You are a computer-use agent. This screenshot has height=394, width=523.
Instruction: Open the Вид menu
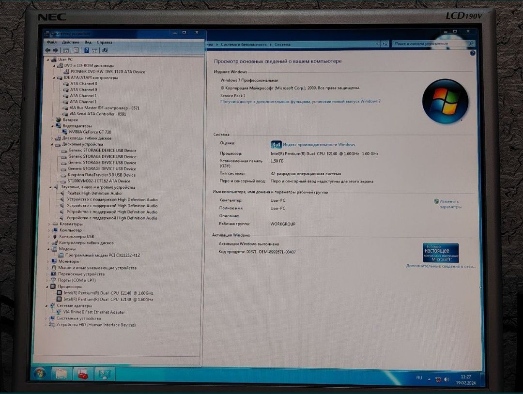click(88, 42)
